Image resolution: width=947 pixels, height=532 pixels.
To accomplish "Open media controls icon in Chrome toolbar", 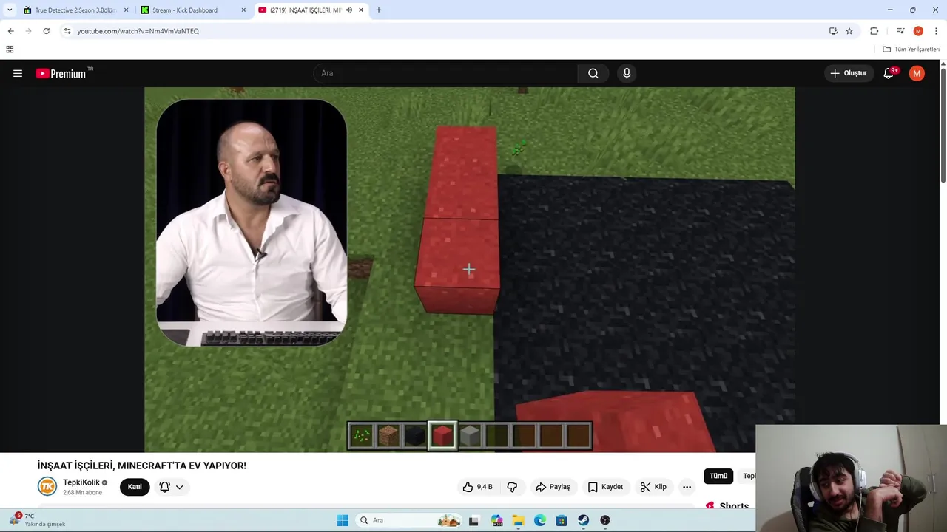I will (900, 31).
